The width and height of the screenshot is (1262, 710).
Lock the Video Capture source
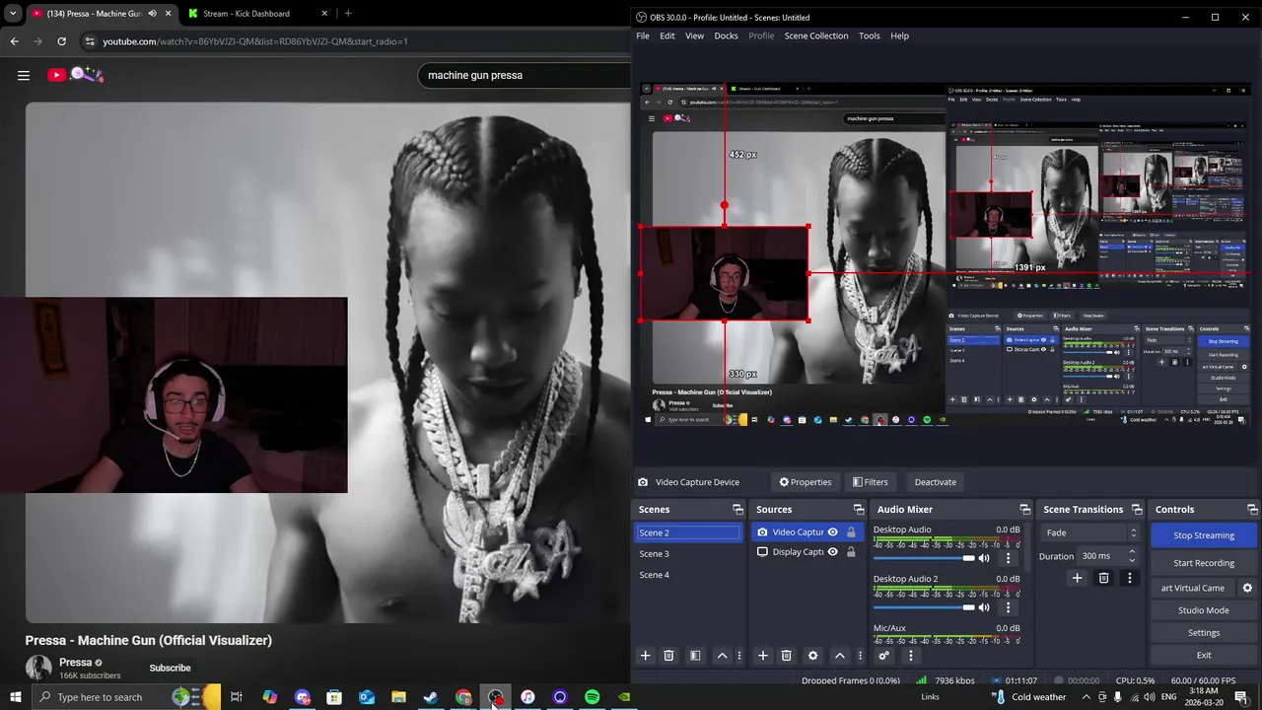click(851, 532)
